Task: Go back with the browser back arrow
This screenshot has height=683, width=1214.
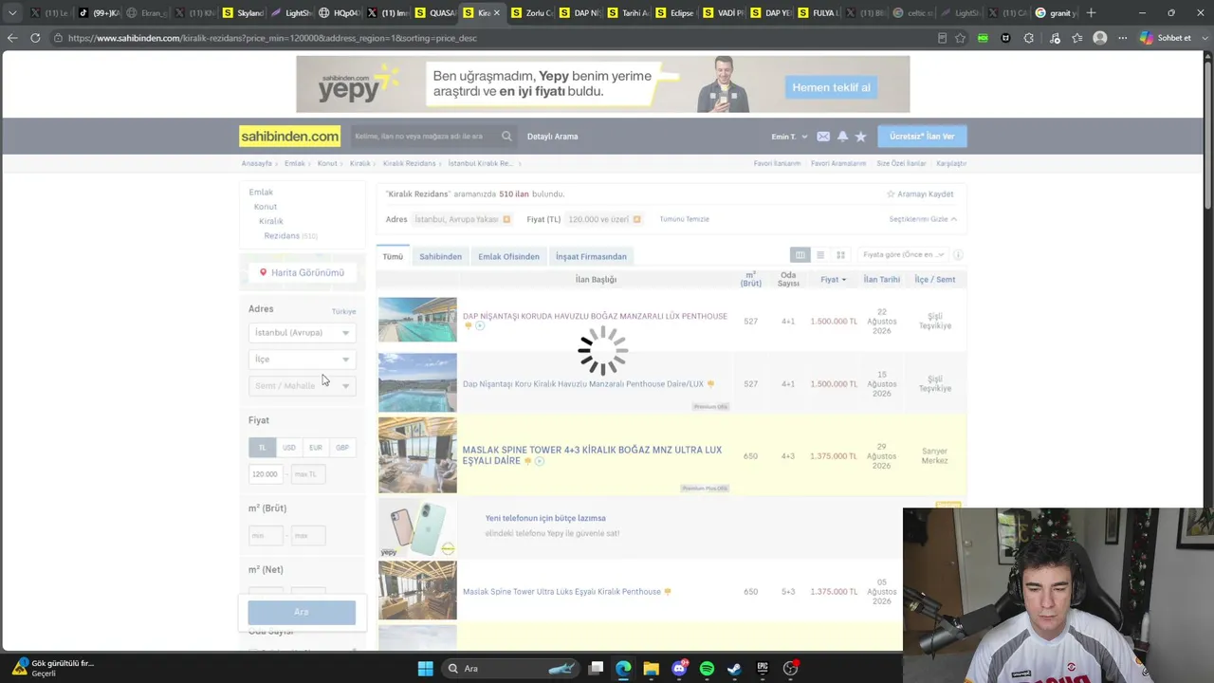Action: click(x=12, y=38)
